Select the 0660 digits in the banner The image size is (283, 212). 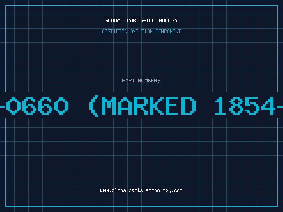coord(37,106)
